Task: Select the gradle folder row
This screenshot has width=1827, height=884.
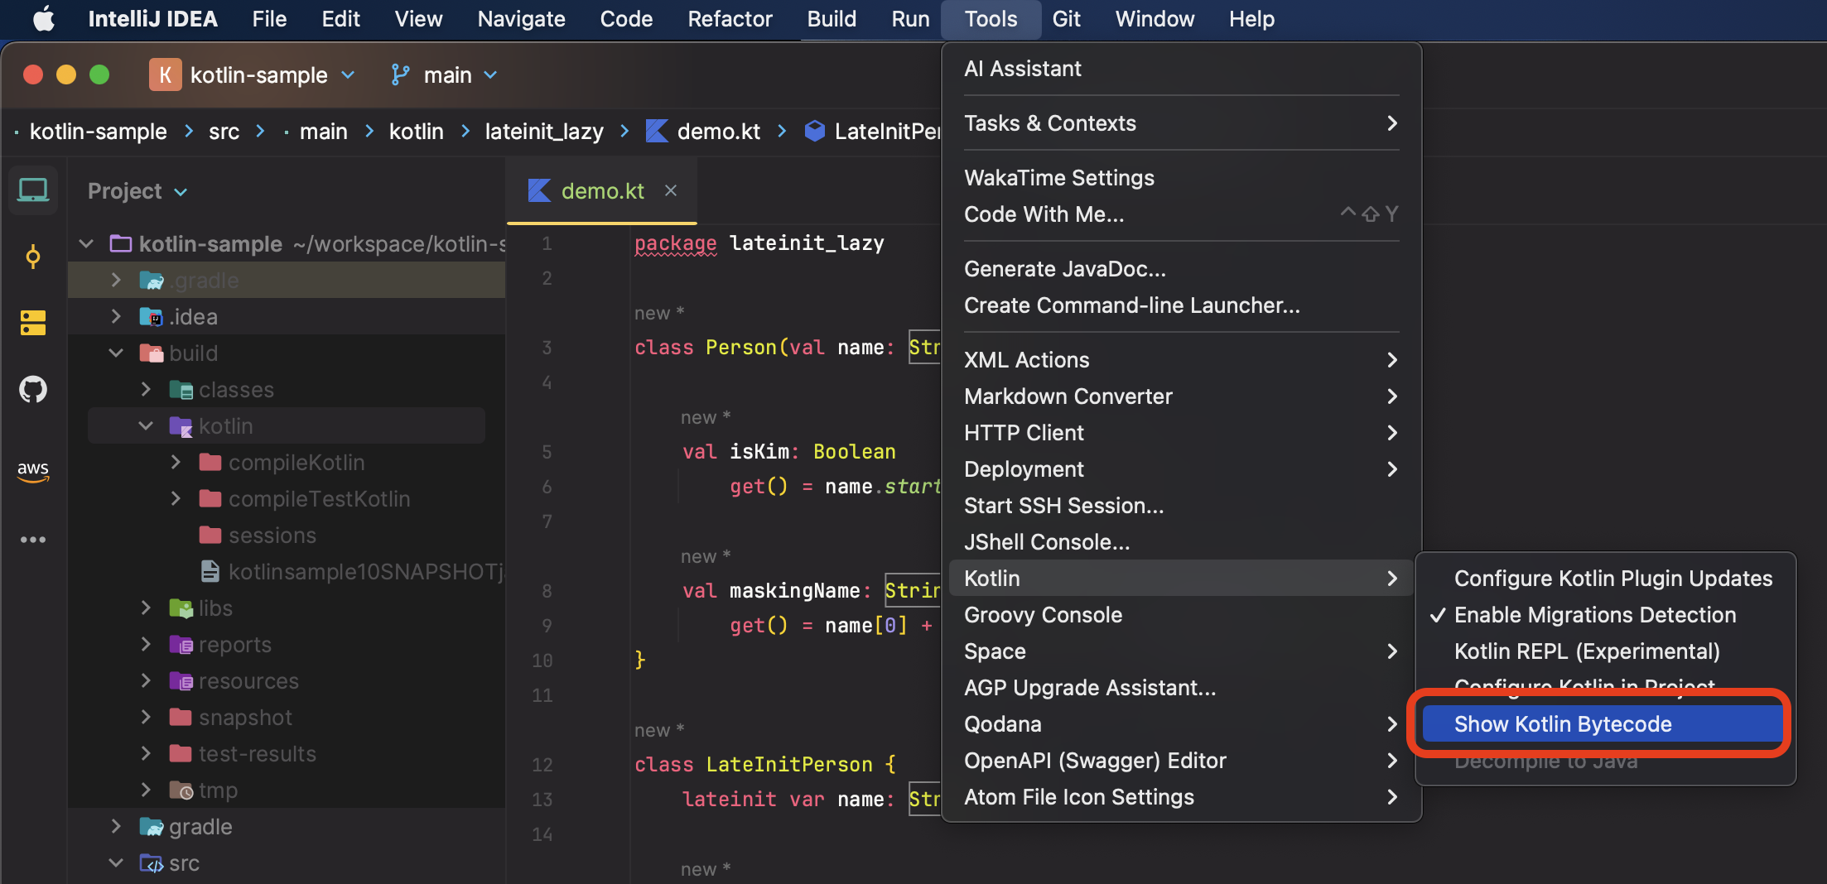Action: 287,826
